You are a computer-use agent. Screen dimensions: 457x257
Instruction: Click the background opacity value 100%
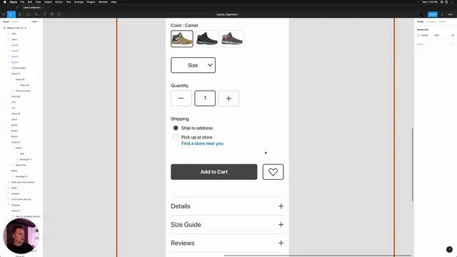point(436,35)
